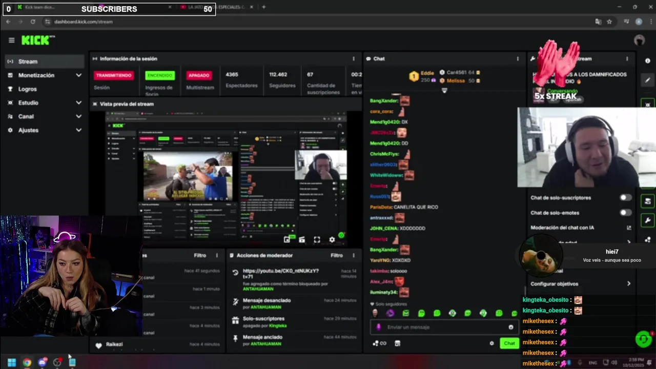Expand the Estudio section chevron
656x369 pixels.
(78, 102)
